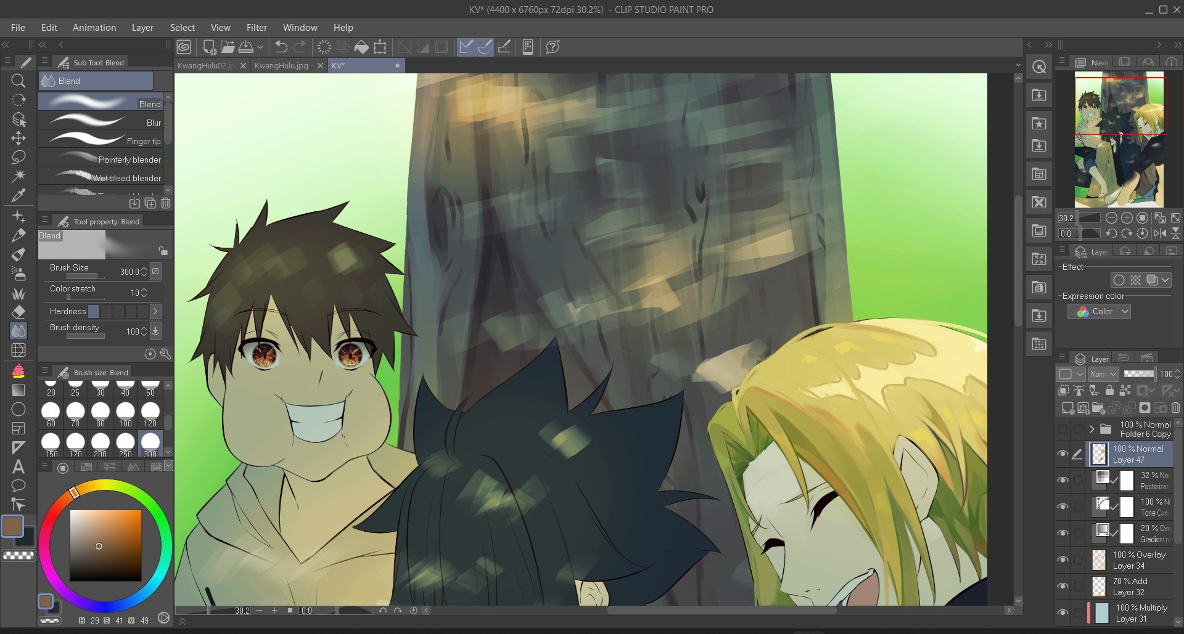Screen dimensions: 1184x634
Task: Select the Text tool
Action: tap(18, 466)
